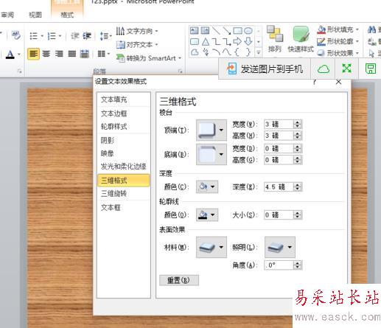Open font color A dropdown arrow
The height and width of the screenshot is (328, 381).
point(19,55)
